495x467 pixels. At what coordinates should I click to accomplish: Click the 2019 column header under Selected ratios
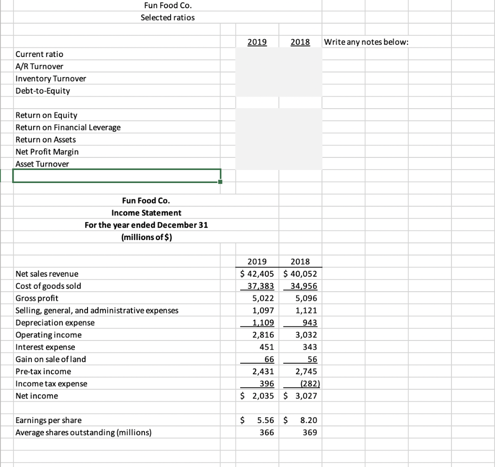(257, 42)
